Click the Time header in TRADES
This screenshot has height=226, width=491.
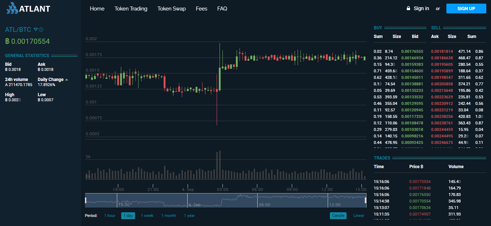coord(379,167)
